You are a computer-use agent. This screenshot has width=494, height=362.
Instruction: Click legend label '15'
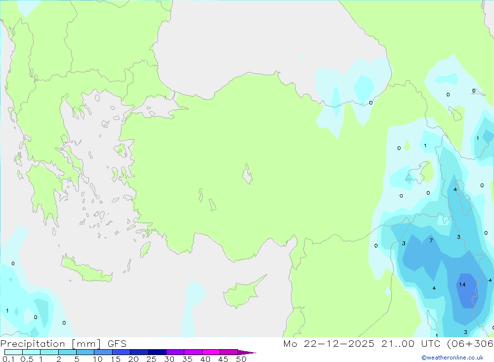click(x=116, y=359)
